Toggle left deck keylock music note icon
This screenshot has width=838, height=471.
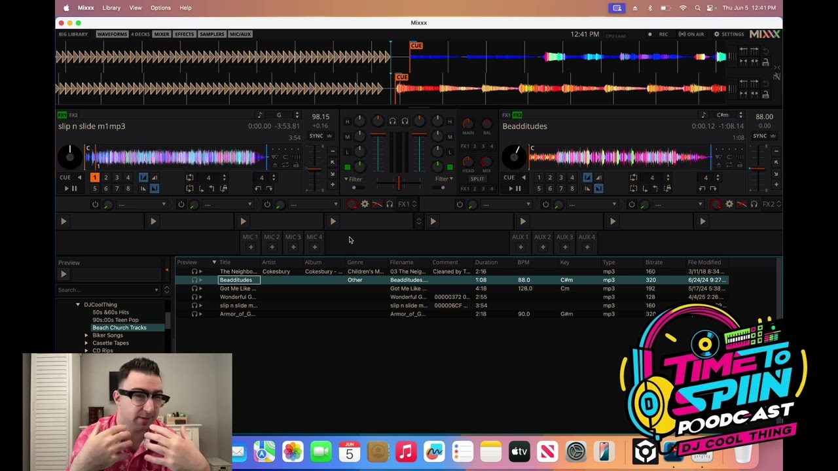tap(259, 115)
